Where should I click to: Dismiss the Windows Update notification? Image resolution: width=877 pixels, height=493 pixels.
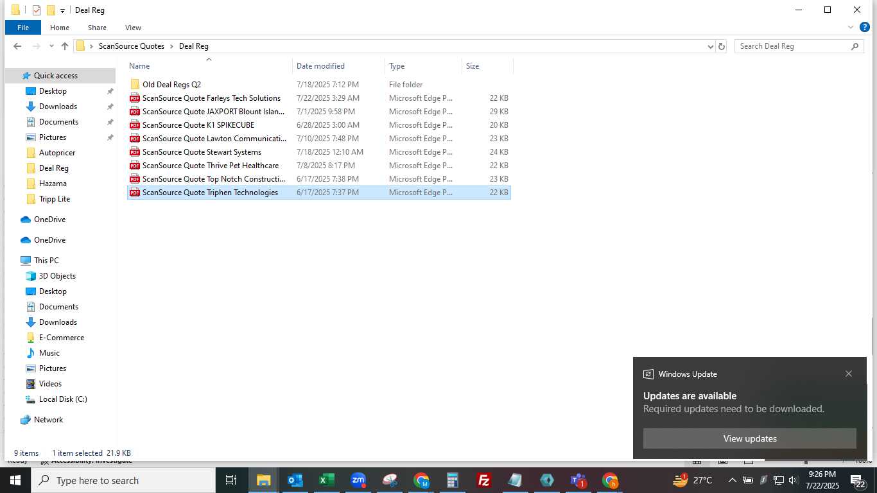tap(849, 374)
